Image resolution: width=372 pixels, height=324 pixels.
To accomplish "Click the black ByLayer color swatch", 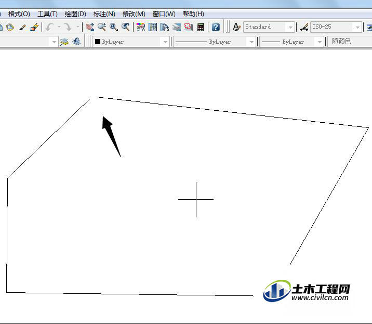I will (97, 42).
